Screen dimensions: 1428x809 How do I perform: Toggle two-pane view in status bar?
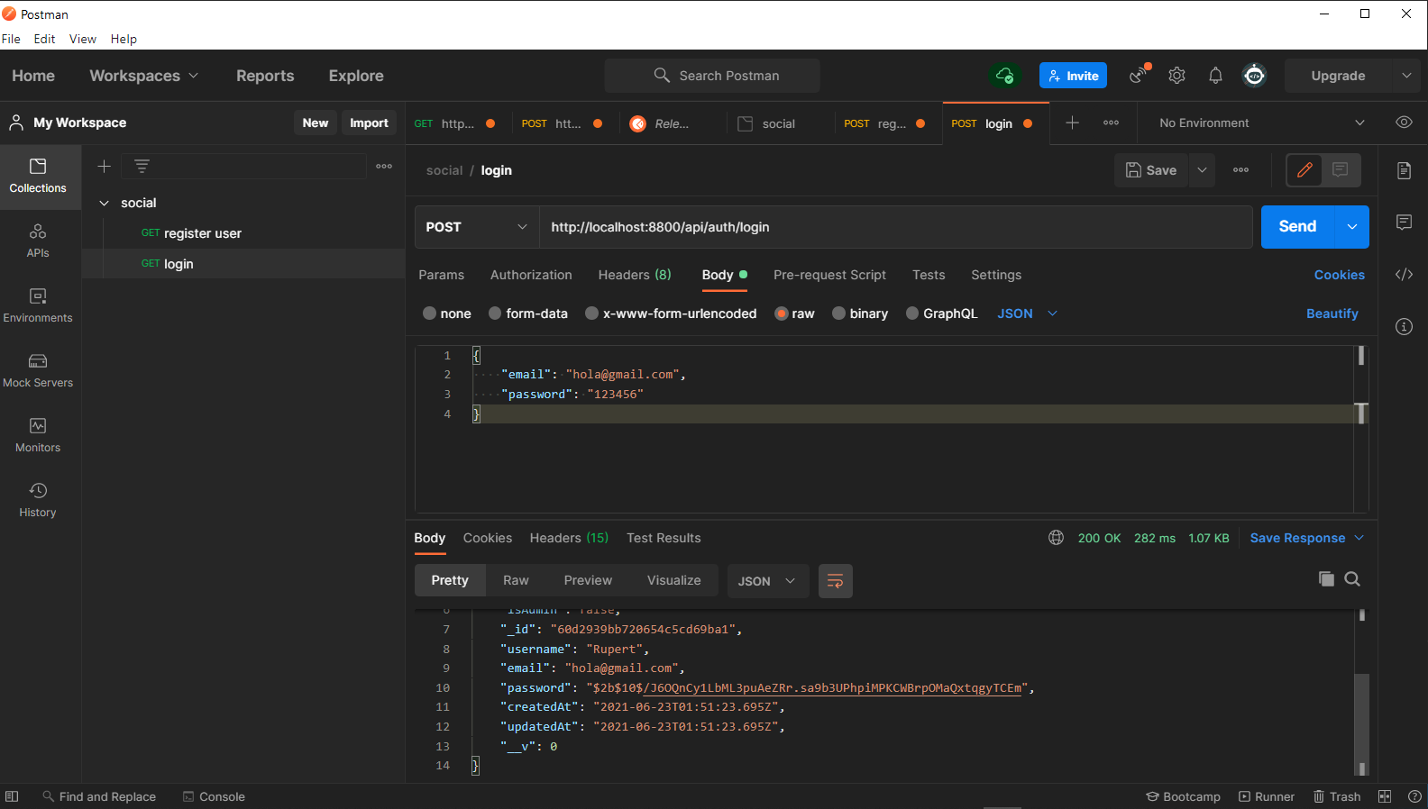pos(1385,796)
